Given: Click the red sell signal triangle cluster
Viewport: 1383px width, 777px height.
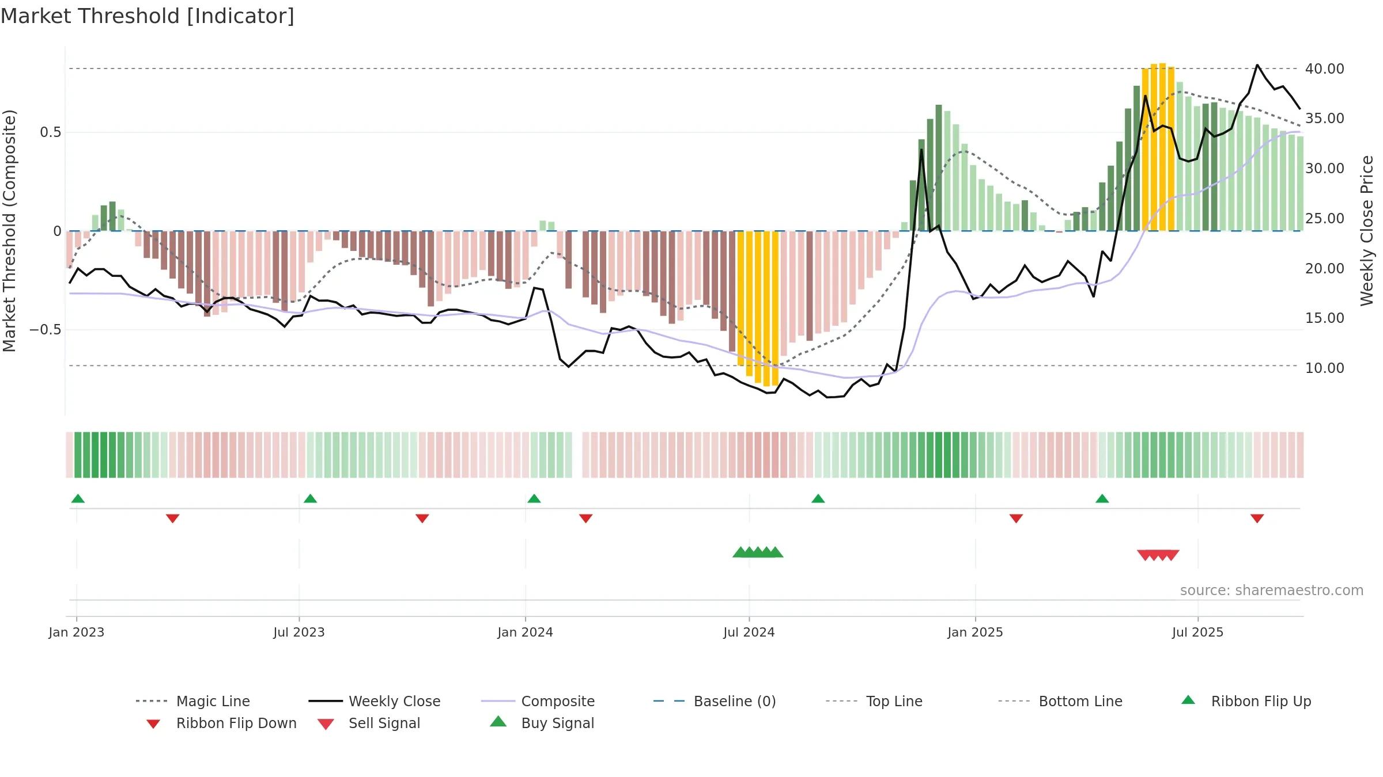Looking at the screenshot, I should pyautogui.click(x=1158, y=555).
